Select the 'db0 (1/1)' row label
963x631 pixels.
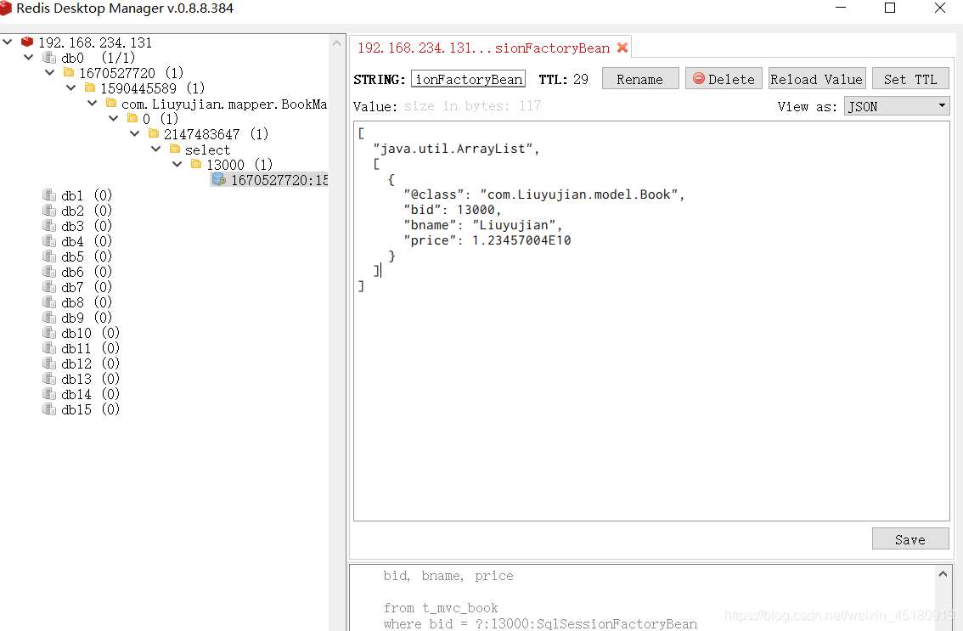[99, 58]
